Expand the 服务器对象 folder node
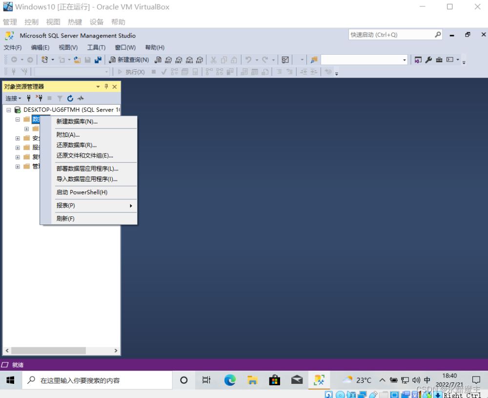This screenshot has width=488, height=398. (18, 147)
